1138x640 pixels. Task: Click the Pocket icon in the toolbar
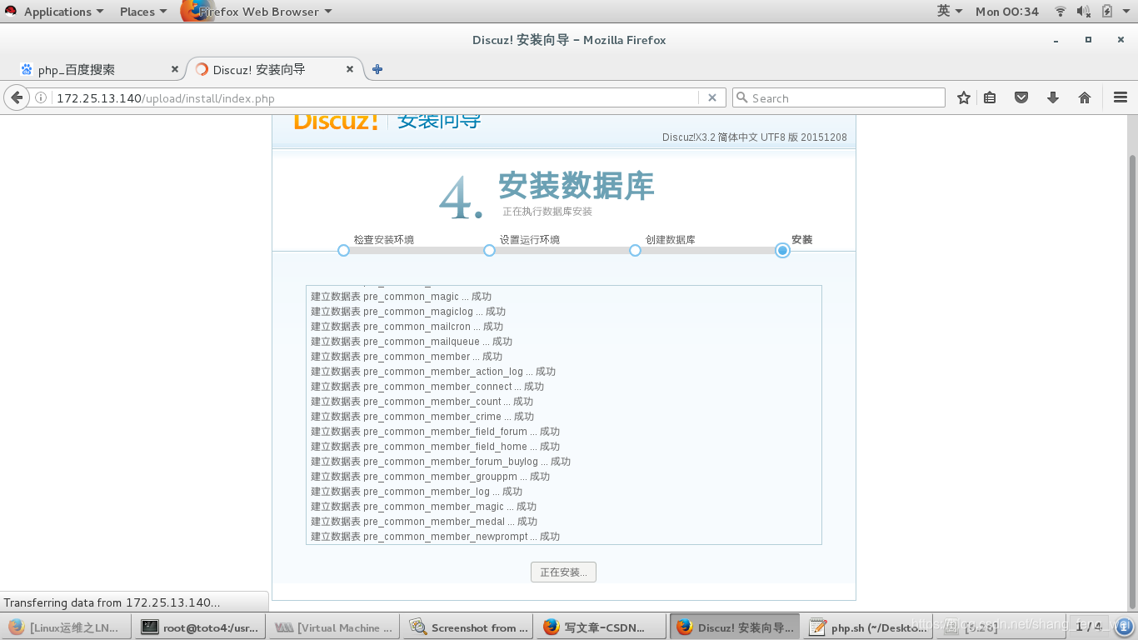pyautogui.click(x=1021, y=97)
